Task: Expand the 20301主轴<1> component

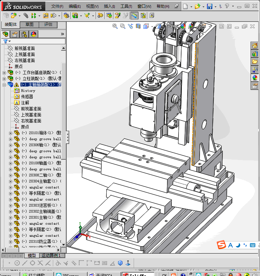Action: click(10, 218)
